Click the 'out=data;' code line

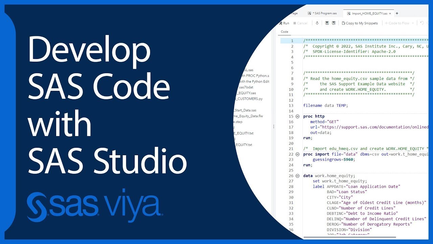click(321, 133)
